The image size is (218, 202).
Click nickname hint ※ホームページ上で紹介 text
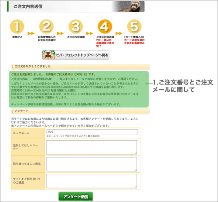73,136
